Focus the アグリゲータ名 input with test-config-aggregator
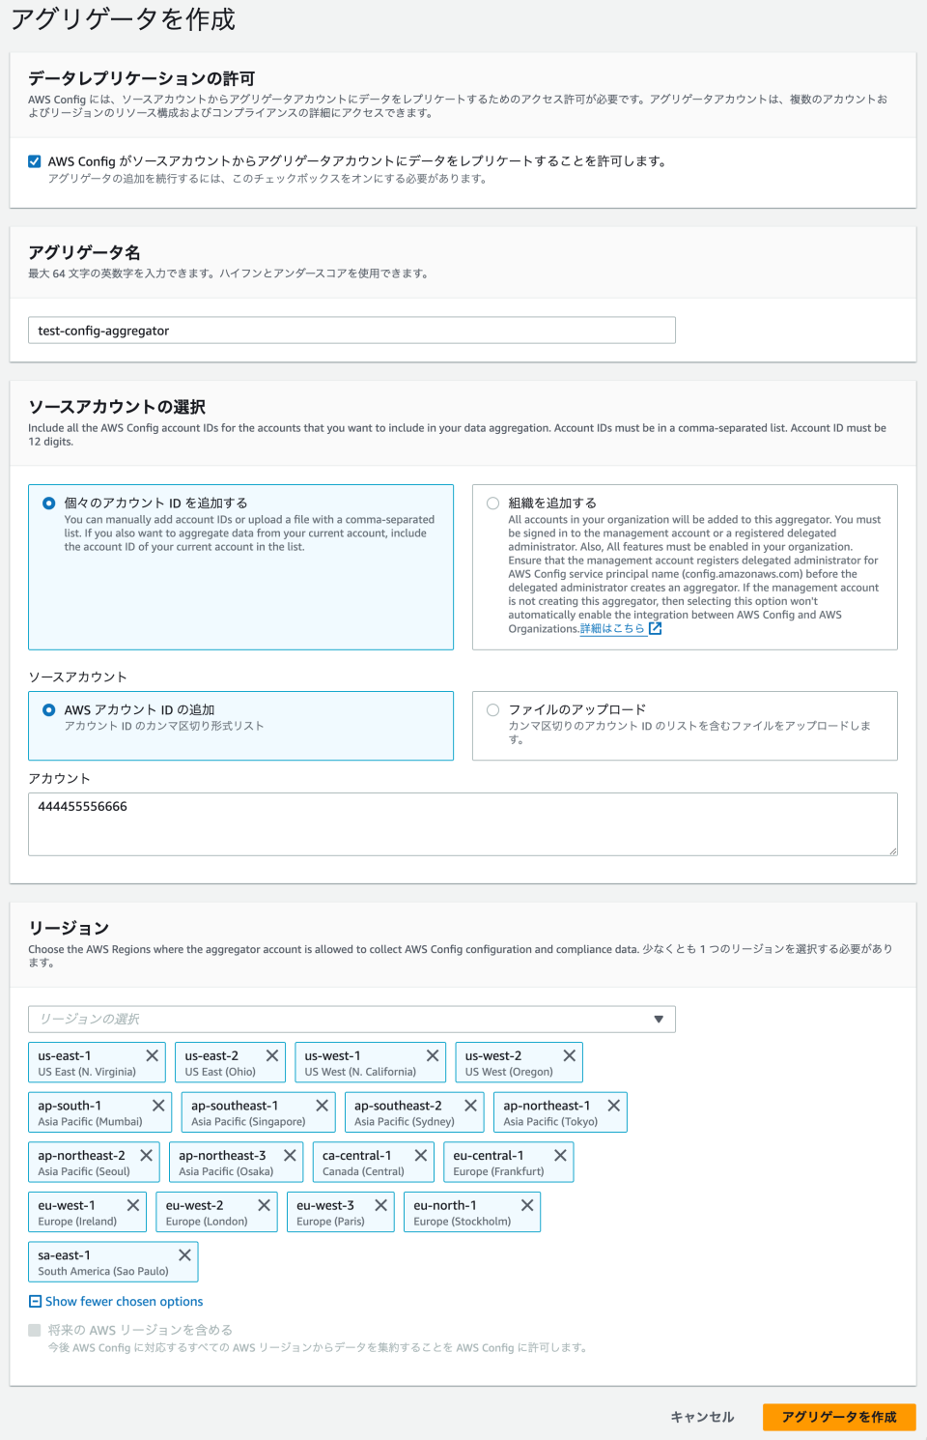Viewport: 927px width, 1440px height. tap(351, 331)
